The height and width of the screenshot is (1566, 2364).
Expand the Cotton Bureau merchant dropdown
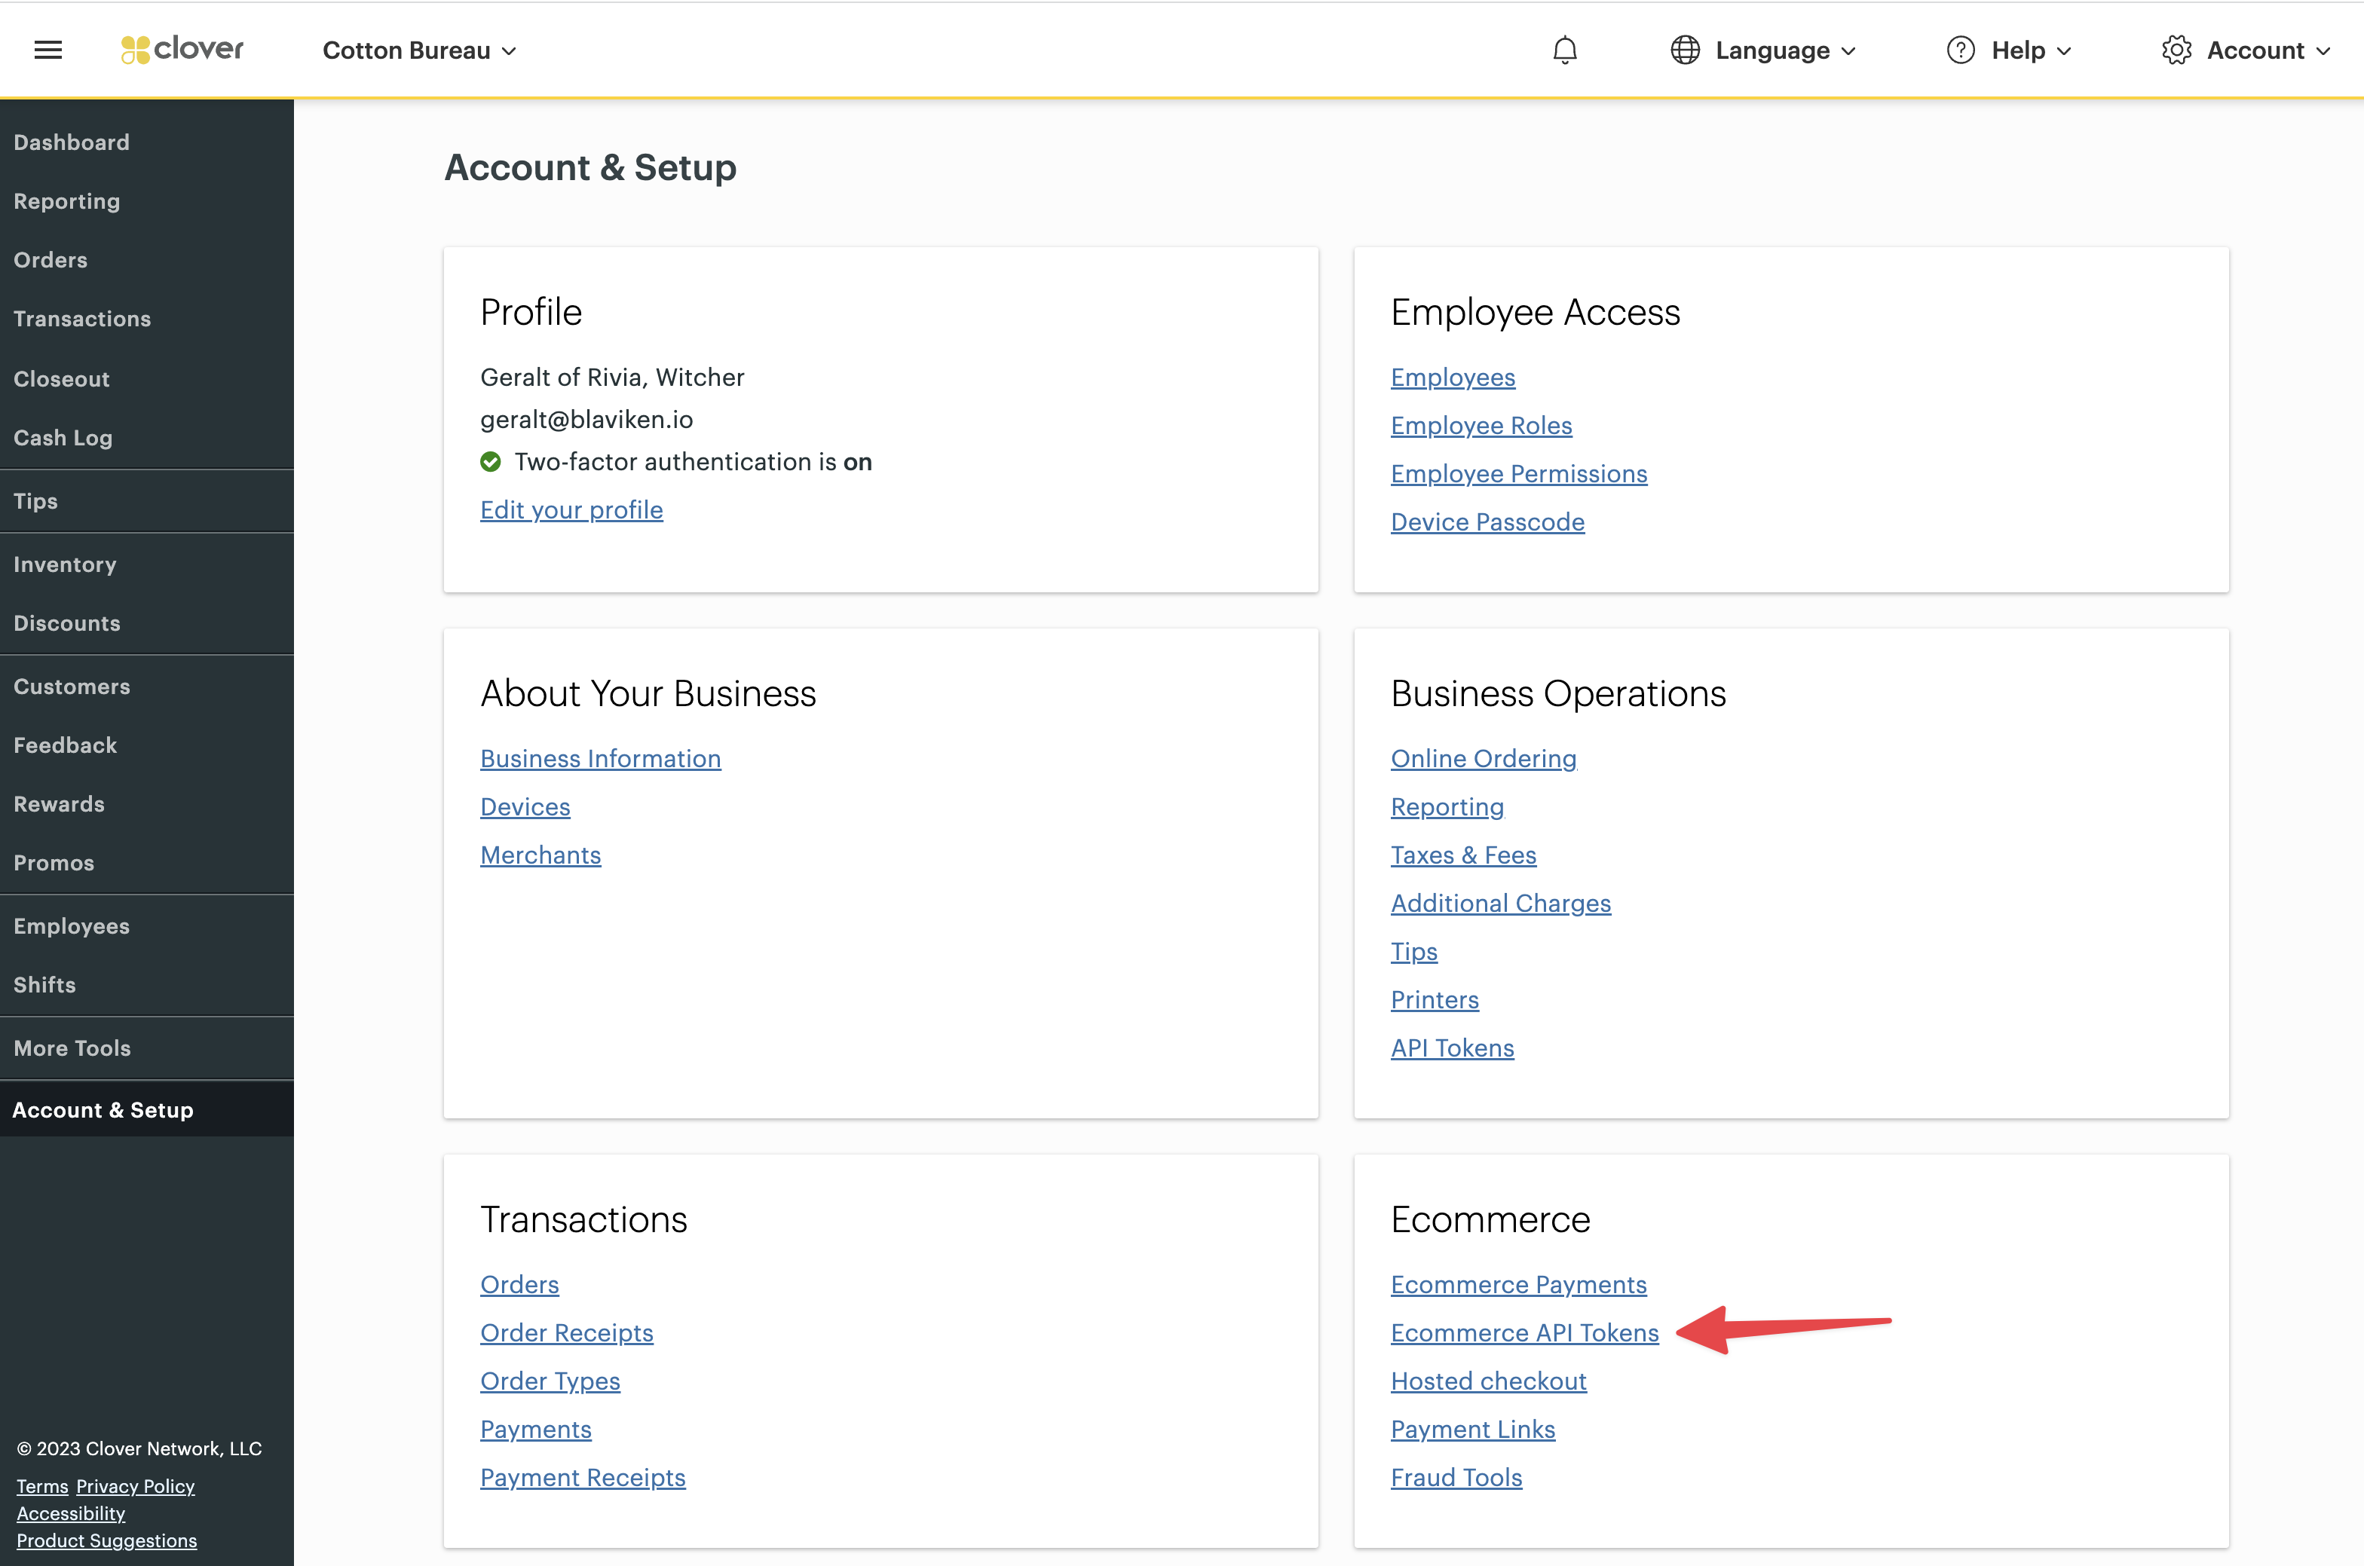(418, 50)
